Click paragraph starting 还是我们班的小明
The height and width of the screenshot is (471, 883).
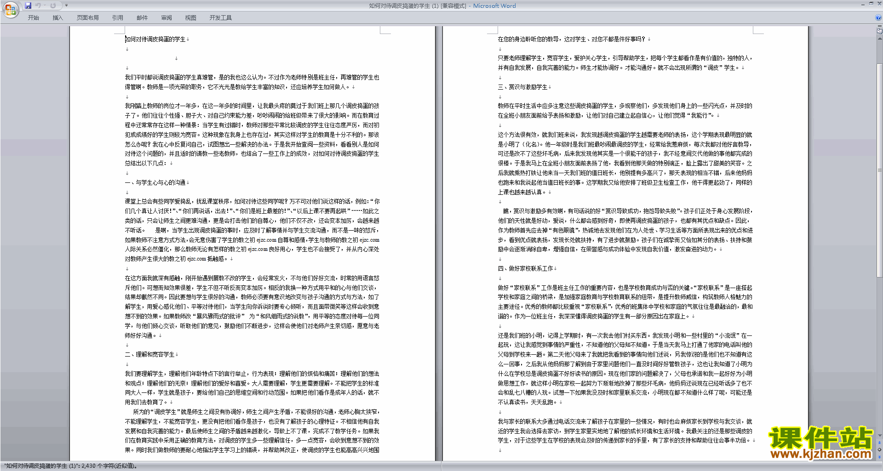coord(625,369)
